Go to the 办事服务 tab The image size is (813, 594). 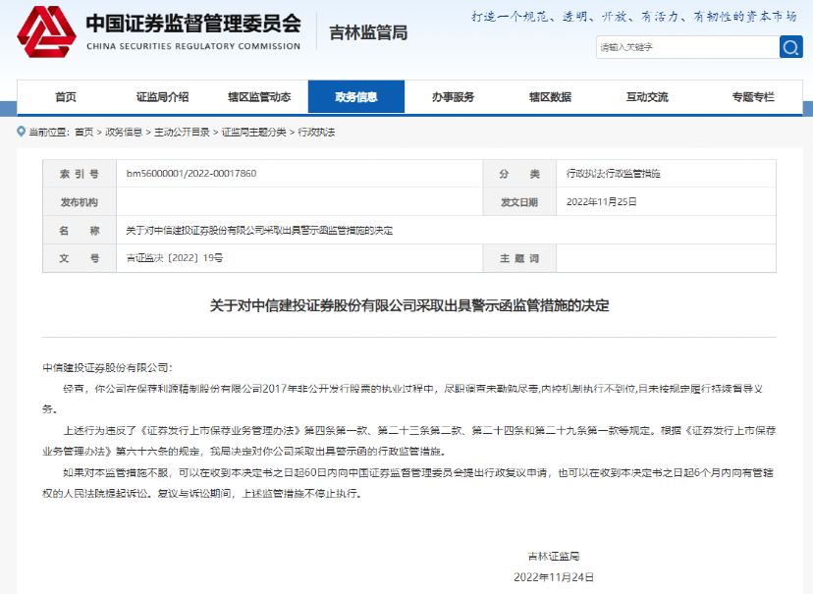453,97
